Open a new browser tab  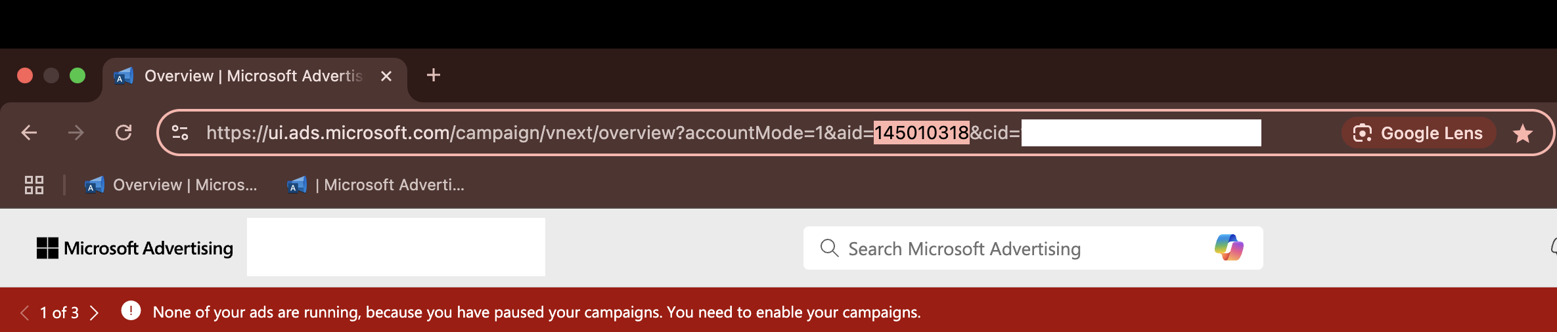click(x=434, y=75)
